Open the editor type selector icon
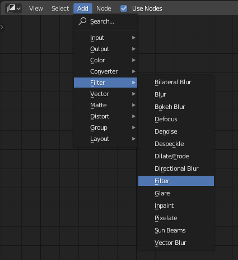 pos(13,8)
